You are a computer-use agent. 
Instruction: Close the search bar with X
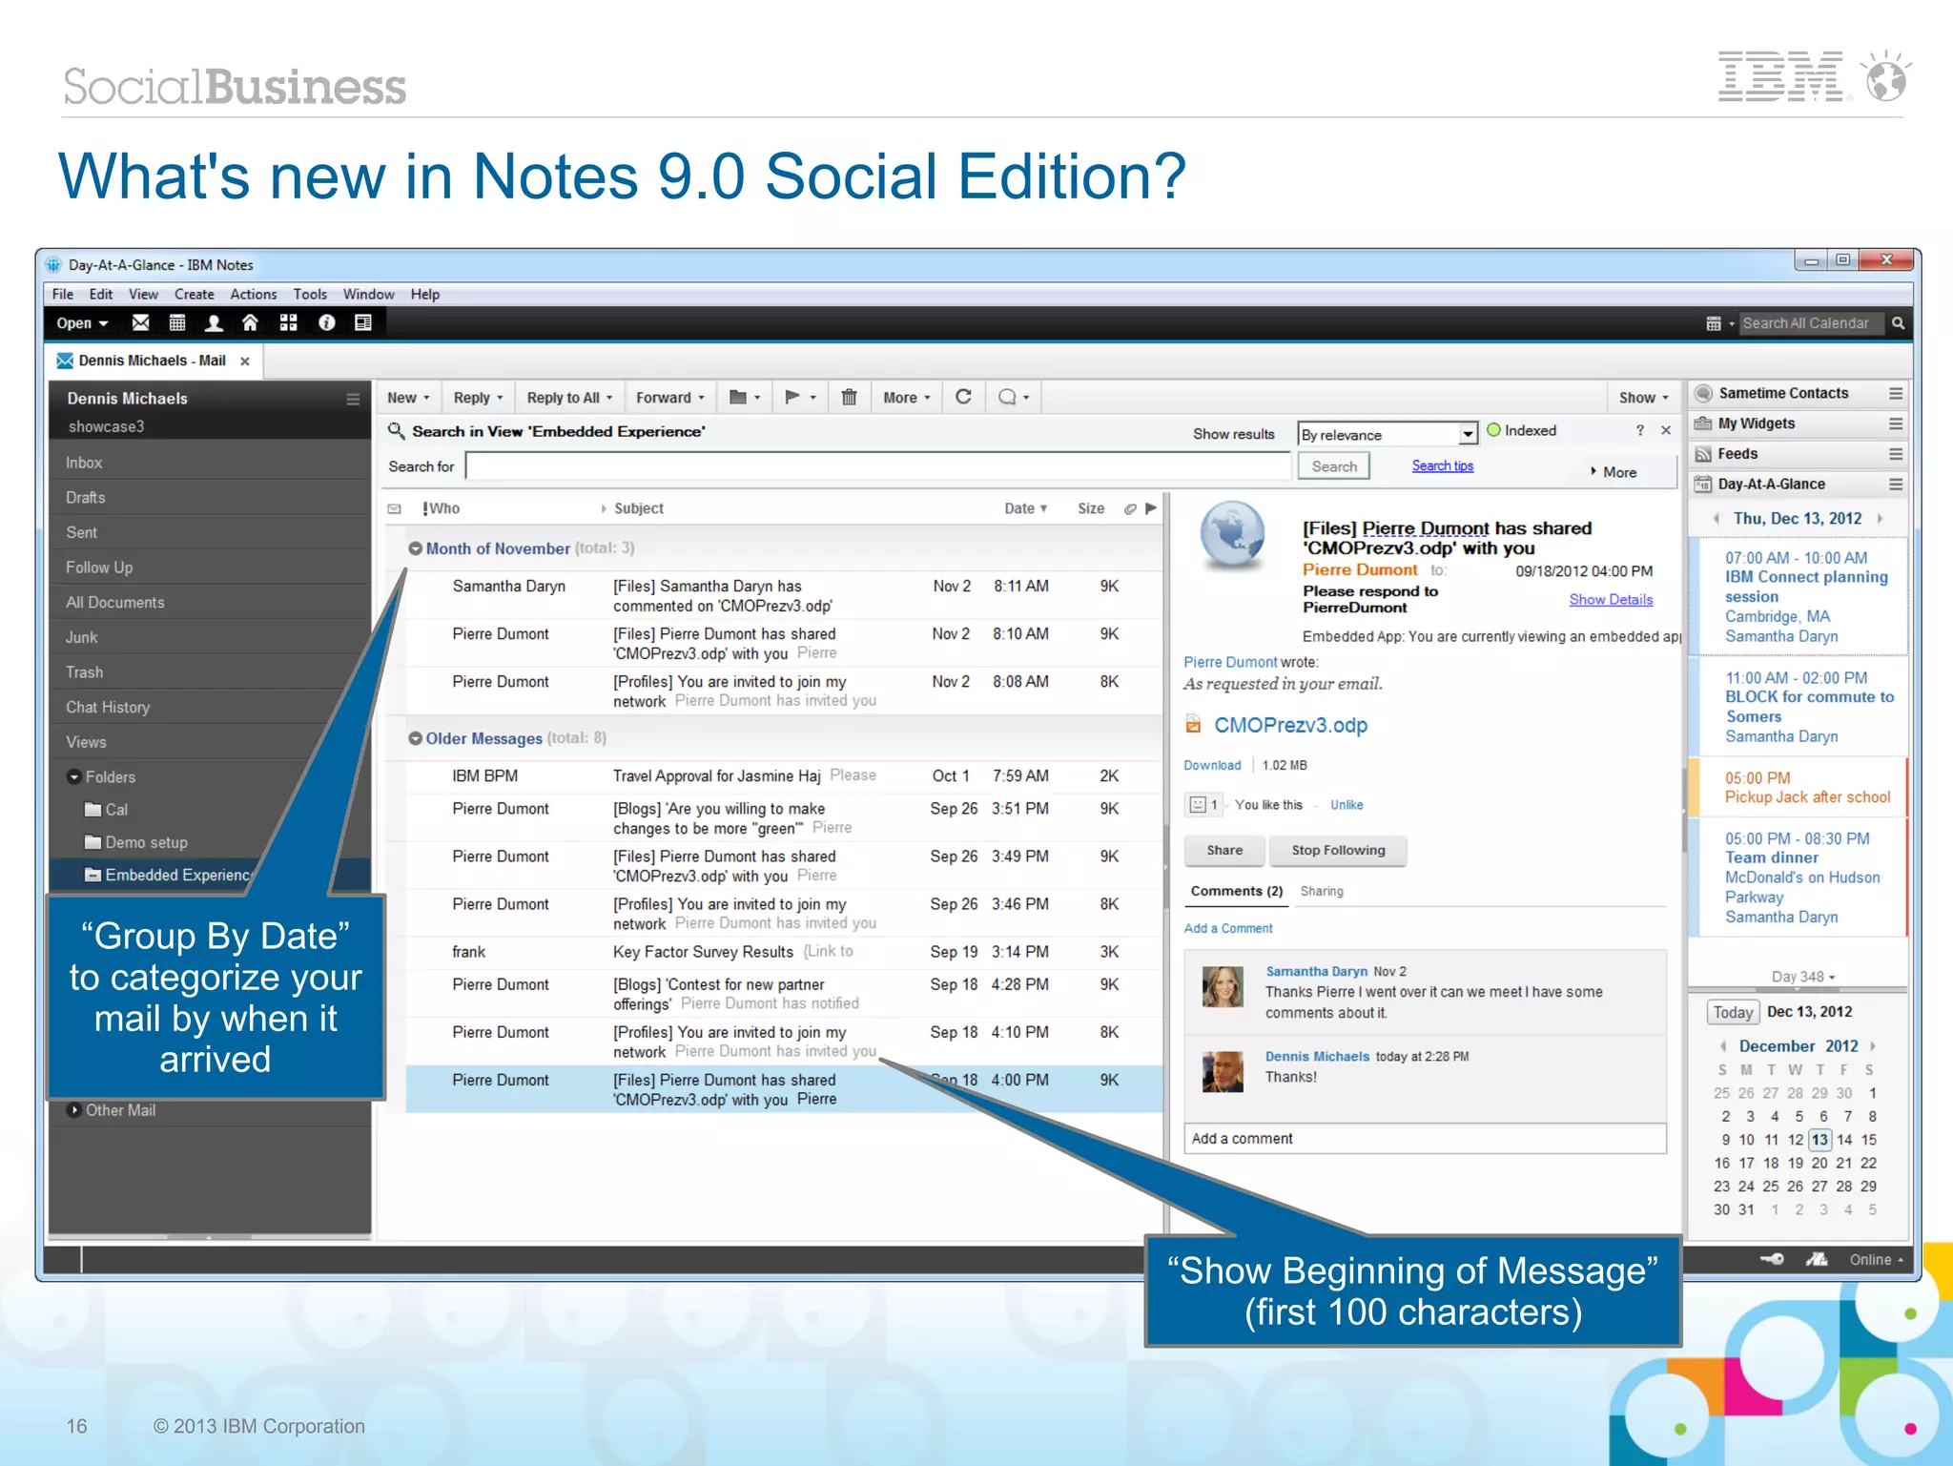(1666, 430)
